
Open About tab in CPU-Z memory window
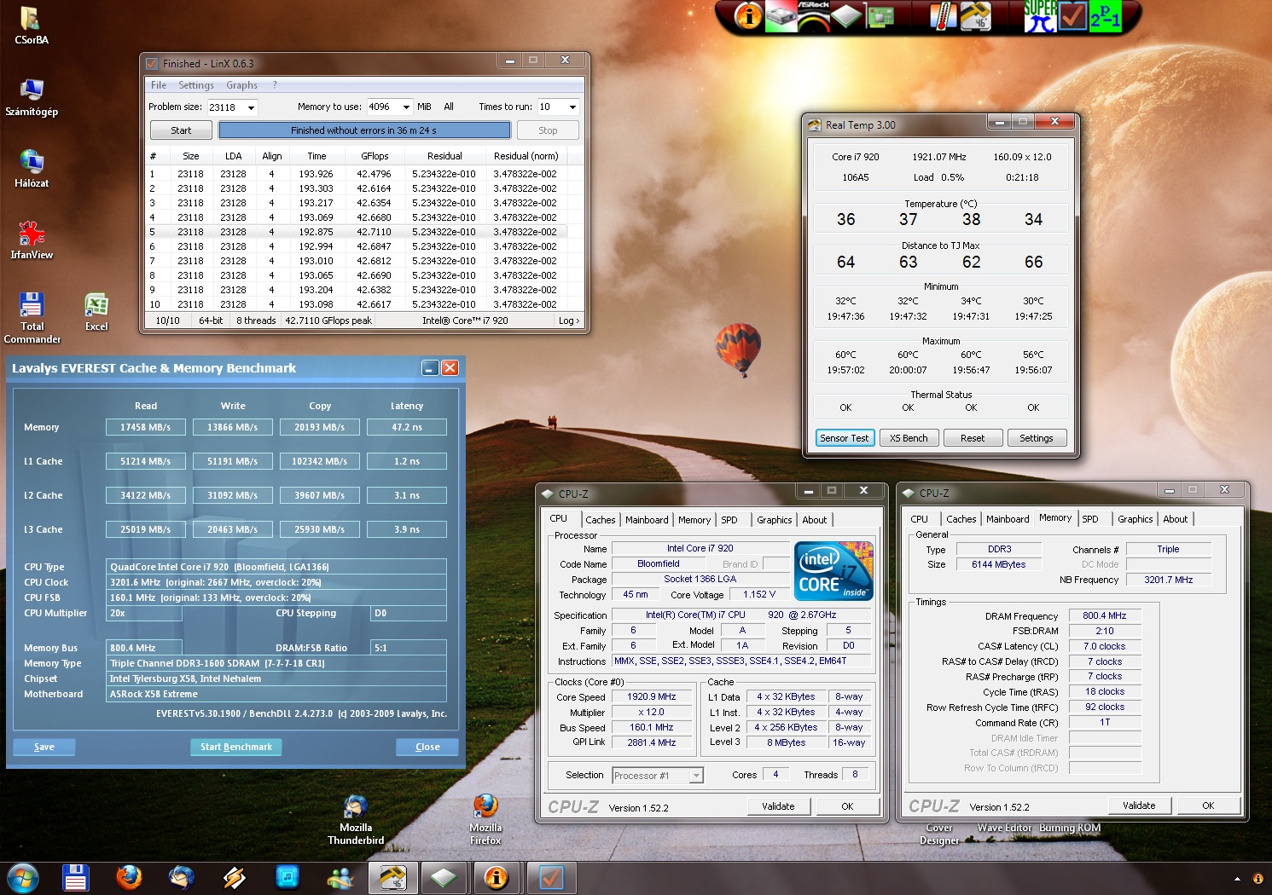tap(1175, 519)
